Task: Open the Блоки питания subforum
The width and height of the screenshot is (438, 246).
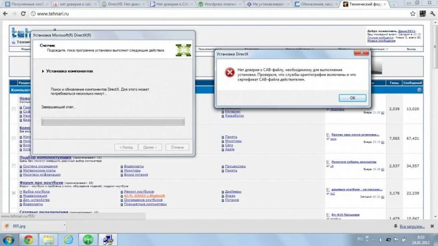Action: coord(136,174)
